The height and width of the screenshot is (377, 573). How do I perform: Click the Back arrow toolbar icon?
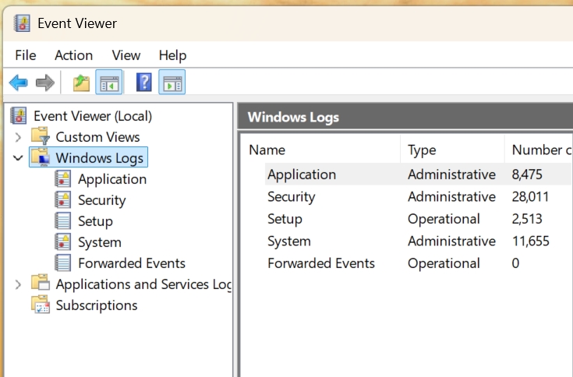pyautogui.click(x=18, y=82)
